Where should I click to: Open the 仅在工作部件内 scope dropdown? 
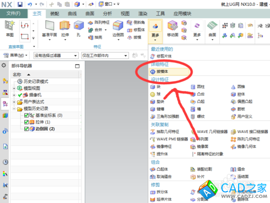pos(105,55)
